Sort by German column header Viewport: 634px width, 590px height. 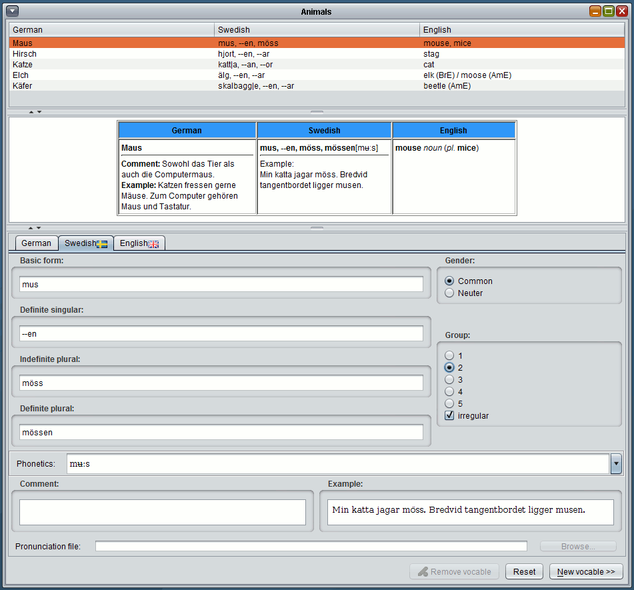(x=111, y=30)
